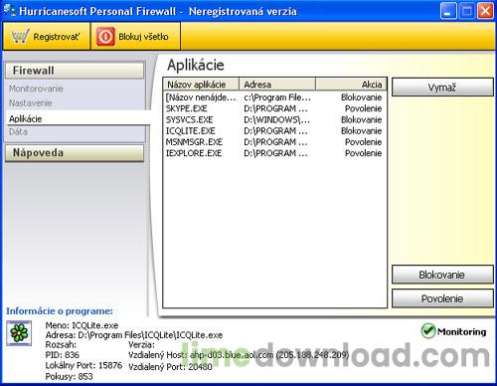Click the shopping cart Registrovať icon

coord(20,37)
